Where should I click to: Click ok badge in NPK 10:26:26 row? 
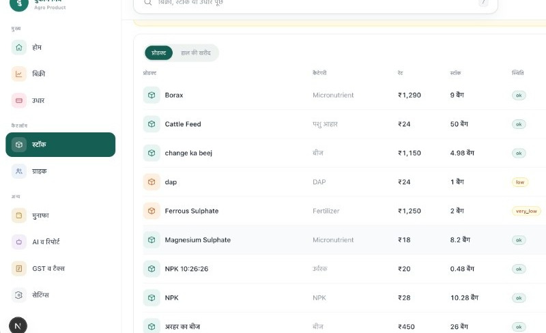tap(519, 269)
